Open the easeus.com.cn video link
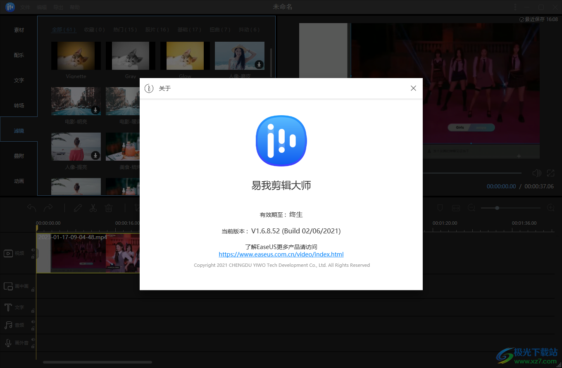The image size is (562, 368). (281, 254)
